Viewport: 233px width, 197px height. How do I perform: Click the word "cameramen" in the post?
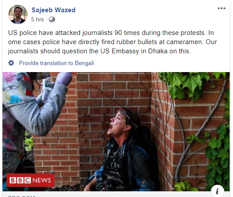coord(185,42)
